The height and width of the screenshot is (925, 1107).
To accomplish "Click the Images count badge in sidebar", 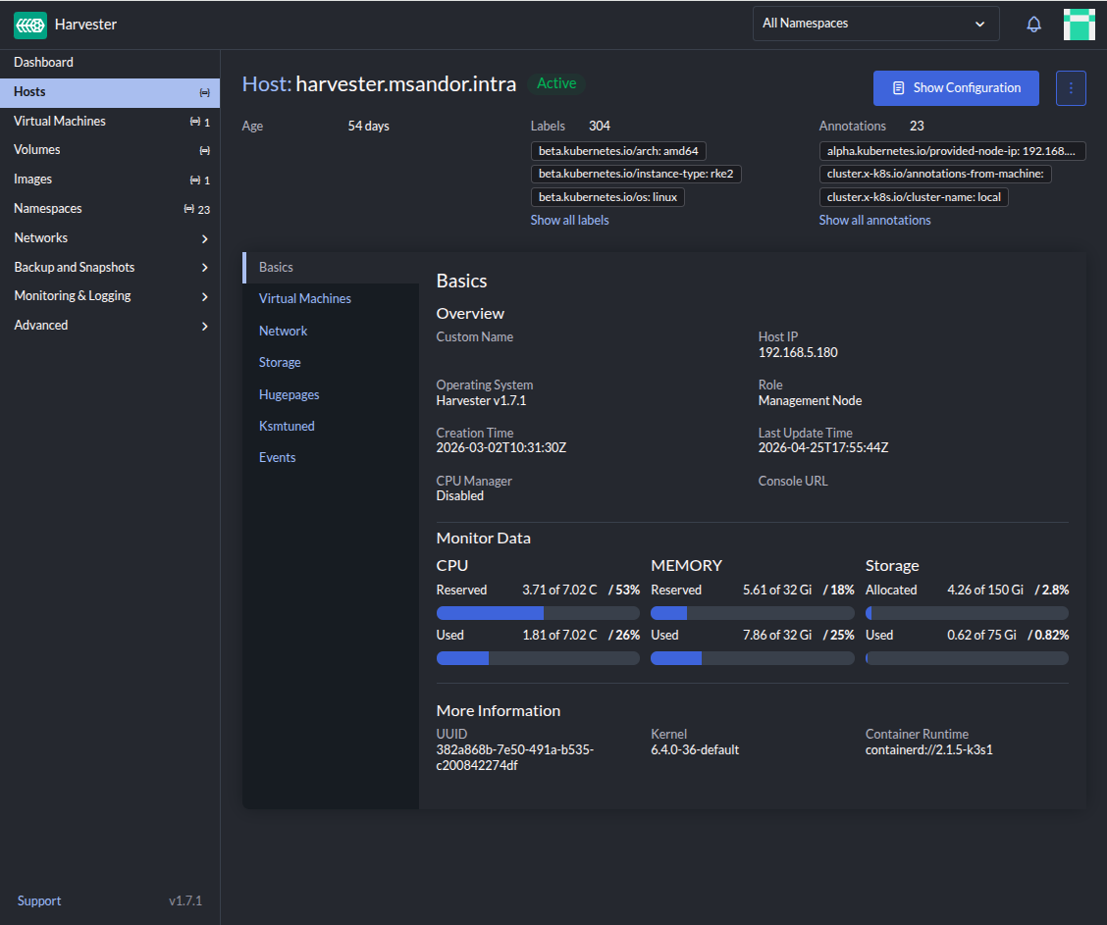I will point(200,180).
